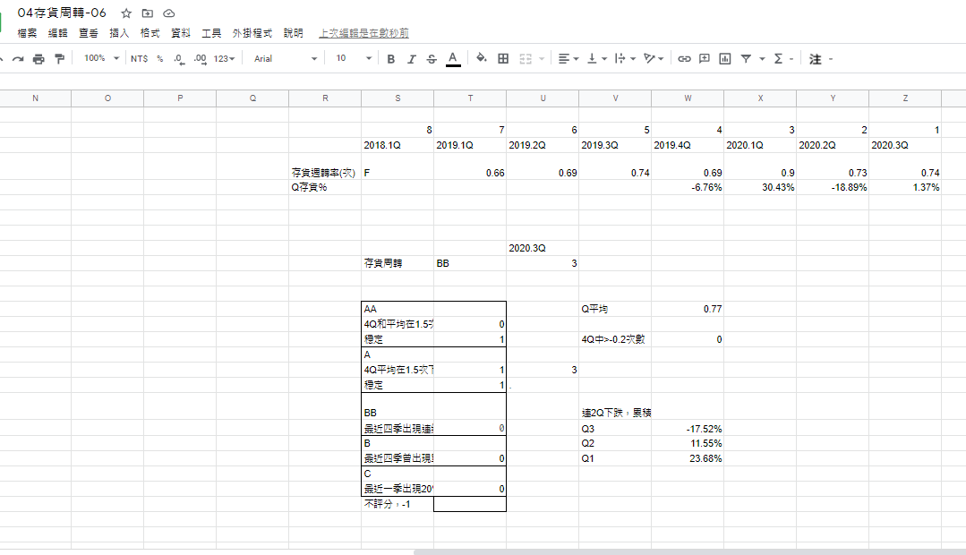The width and height of the screenshot is (966, 555).
Task: Insert a link using toolbar icon
Action: click(x=684, y=59)
